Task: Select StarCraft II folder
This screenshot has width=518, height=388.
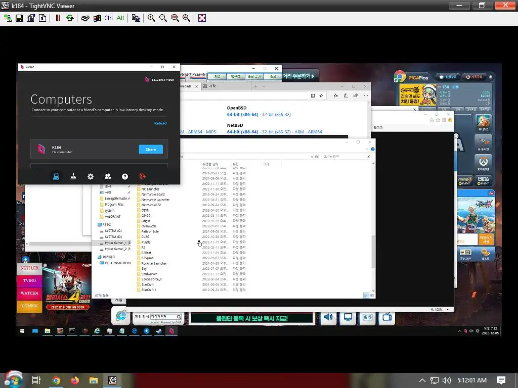Action: click(x=149, y=289)
